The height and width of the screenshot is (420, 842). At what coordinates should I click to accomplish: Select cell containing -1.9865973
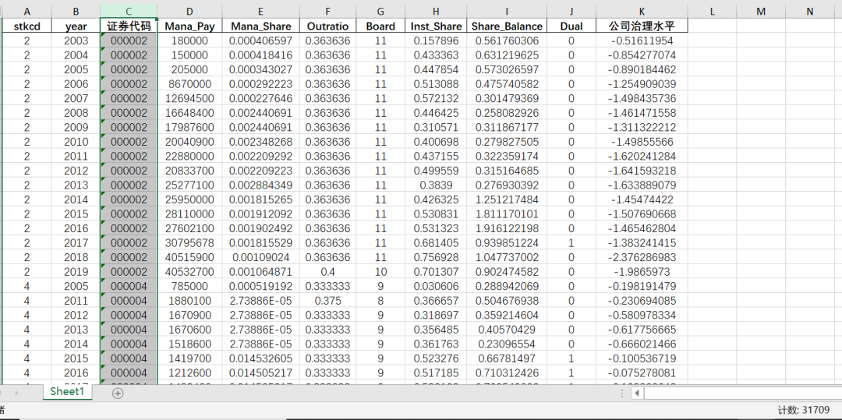642,271
